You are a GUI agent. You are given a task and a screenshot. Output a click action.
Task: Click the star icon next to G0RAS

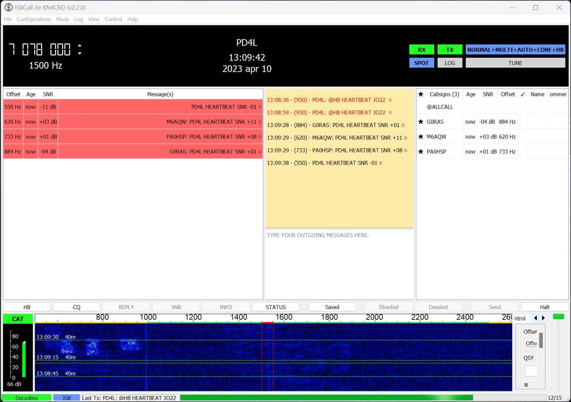tap(421, 122)
